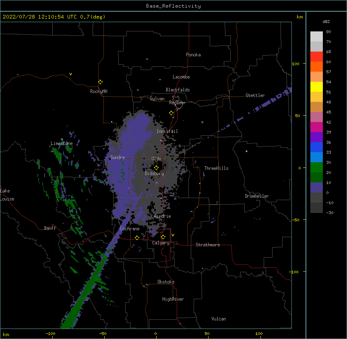Select the orange 57-60 dBZ legend swatch
The image size is (347, 339).
pos(316,67)
